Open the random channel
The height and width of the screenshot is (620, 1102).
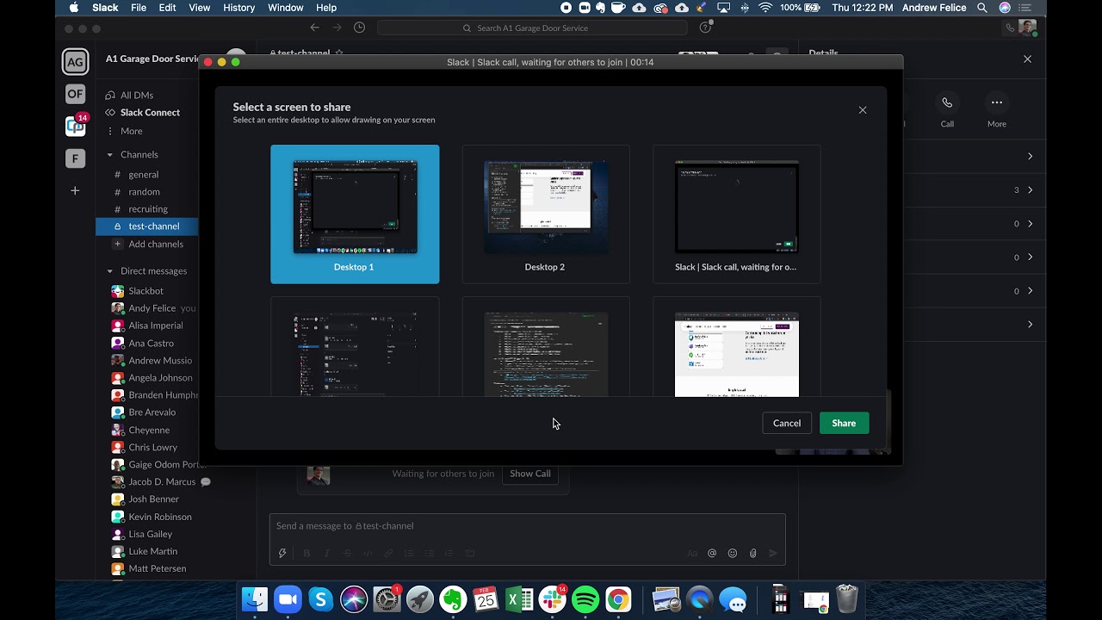144,192
